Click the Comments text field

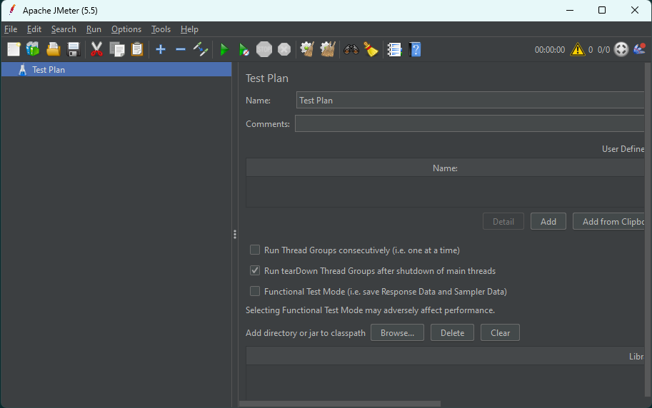470,124
